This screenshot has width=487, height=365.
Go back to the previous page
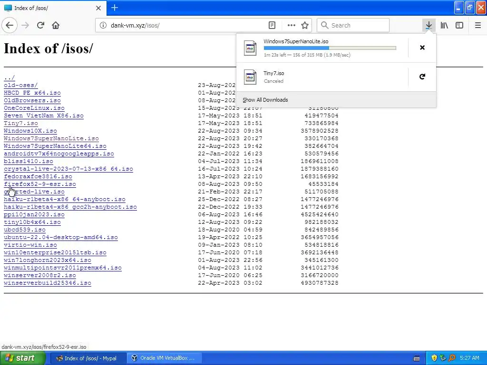pos(10,25)
